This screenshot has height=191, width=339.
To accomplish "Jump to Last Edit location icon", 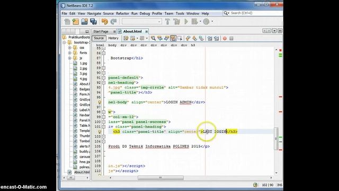I will (x=126, y=38).
